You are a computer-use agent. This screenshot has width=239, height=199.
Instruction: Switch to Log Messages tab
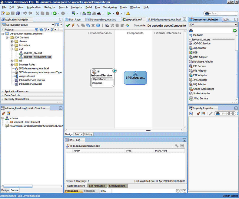[x=97, y=186]
